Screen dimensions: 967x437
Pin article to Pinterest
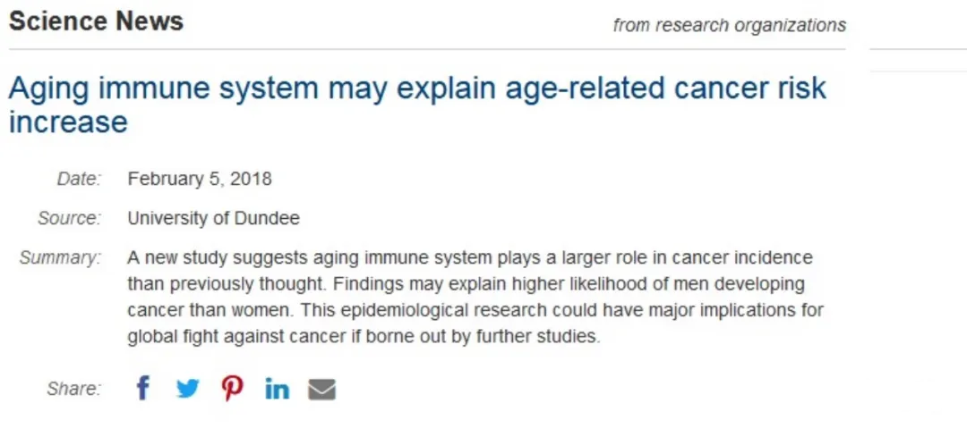pyautogui.click(x=232, y=389)
